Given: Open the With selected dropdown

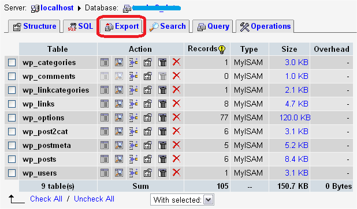Looking at the screenshot, I should tap(182, 200).
